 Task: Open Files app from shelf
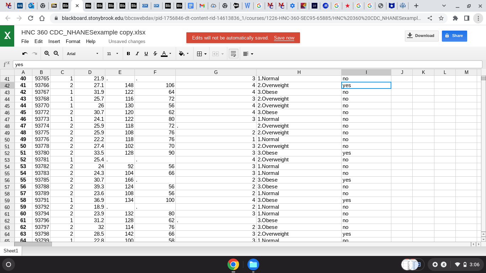[x=253, y=264]
